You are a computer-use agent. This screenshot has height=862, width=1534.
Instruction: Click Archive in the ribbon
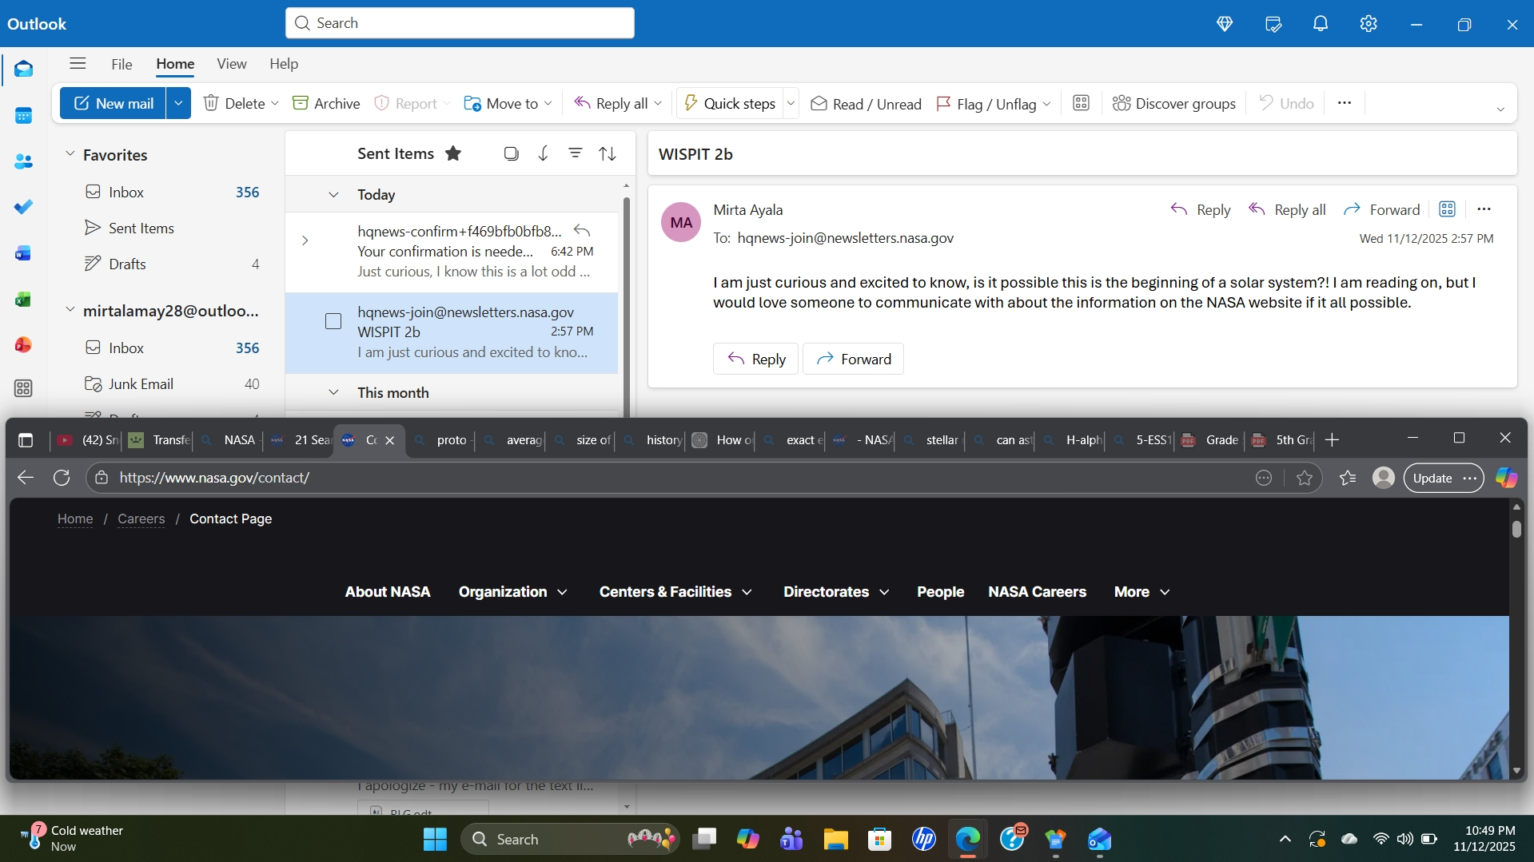point(326,104)
